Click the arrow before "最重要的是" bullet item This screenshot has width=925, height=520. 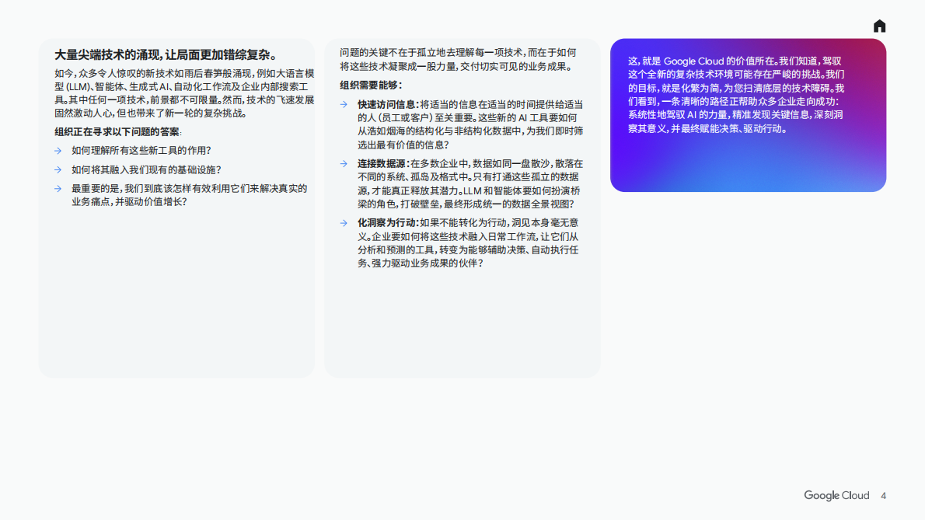pos(57,187)
